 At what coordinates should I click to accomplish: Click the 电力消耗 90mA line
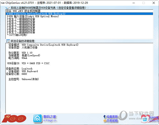click(x=18, y=58)
